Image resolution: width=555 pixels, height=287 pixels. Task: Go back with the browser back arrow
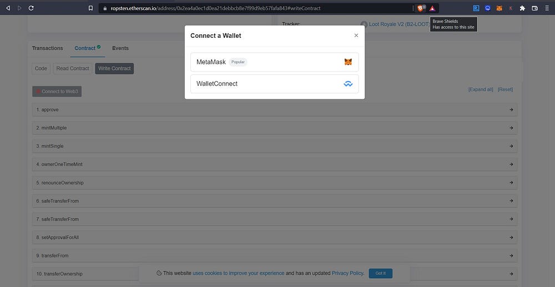8,8
